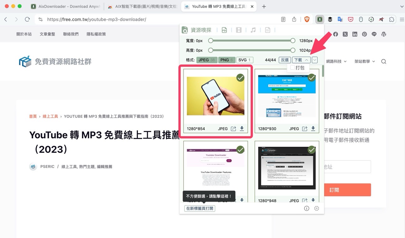Download the 1280*930 JPEG image
The image size is (405, 238).
[313, 128]
